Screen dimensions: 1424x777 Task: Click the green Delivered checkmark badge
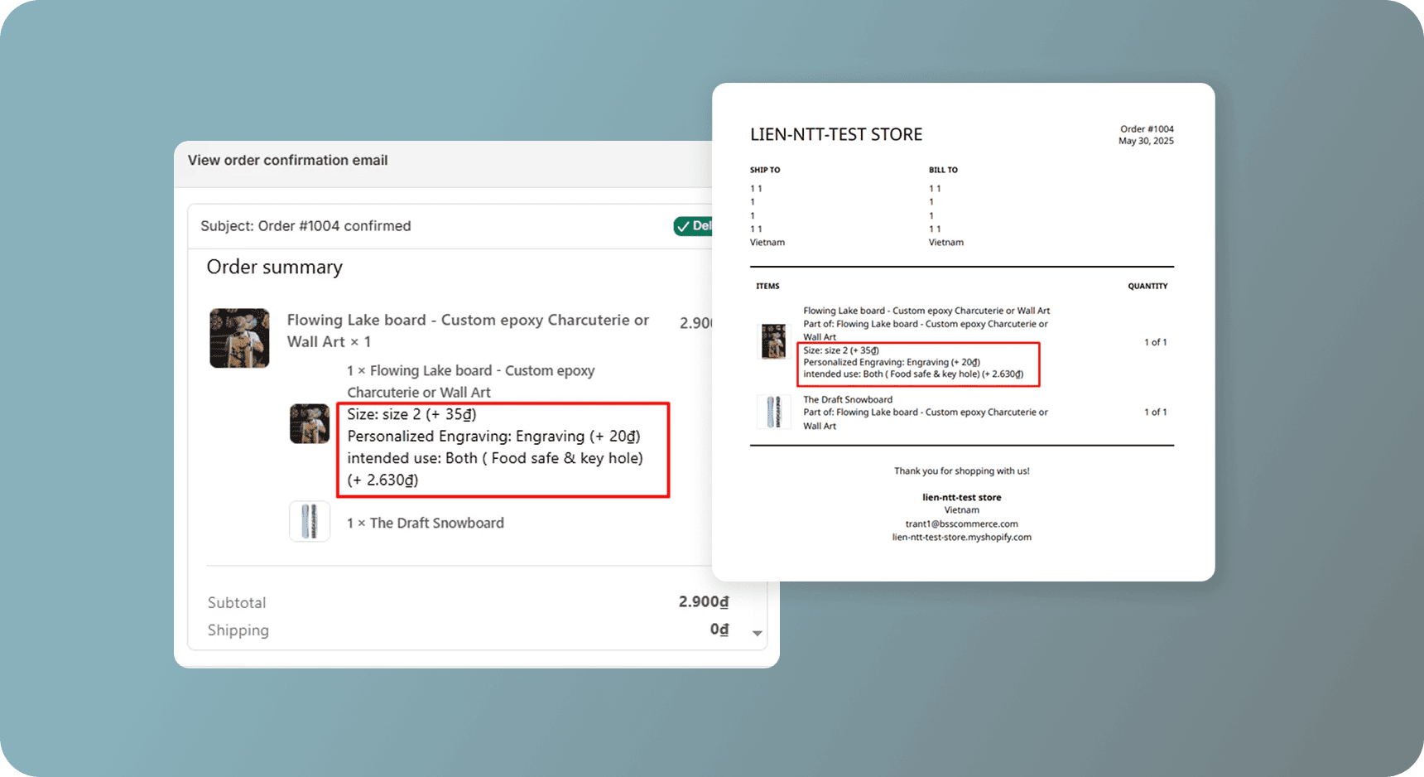(693, 226)
